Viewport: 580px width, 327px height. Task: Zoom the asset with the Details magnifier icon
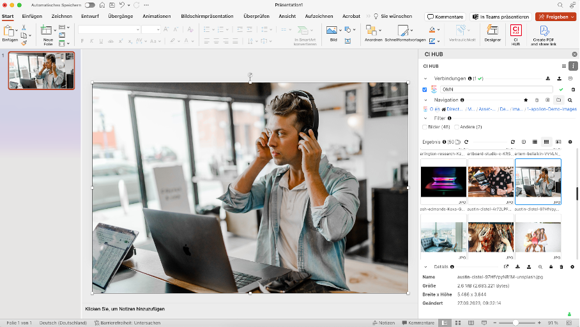540,267
